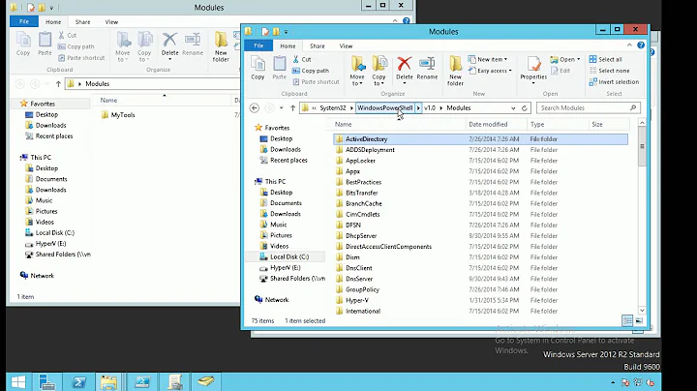Open Server Manager from taskbar

[46, 381]
